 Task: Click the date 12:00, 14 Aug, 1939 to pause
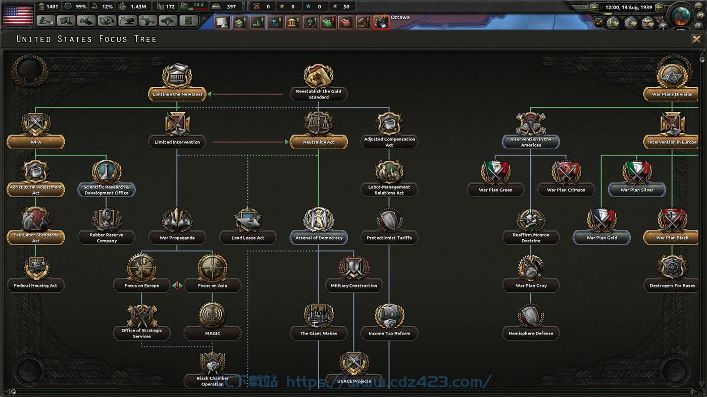tap(628, 8)
